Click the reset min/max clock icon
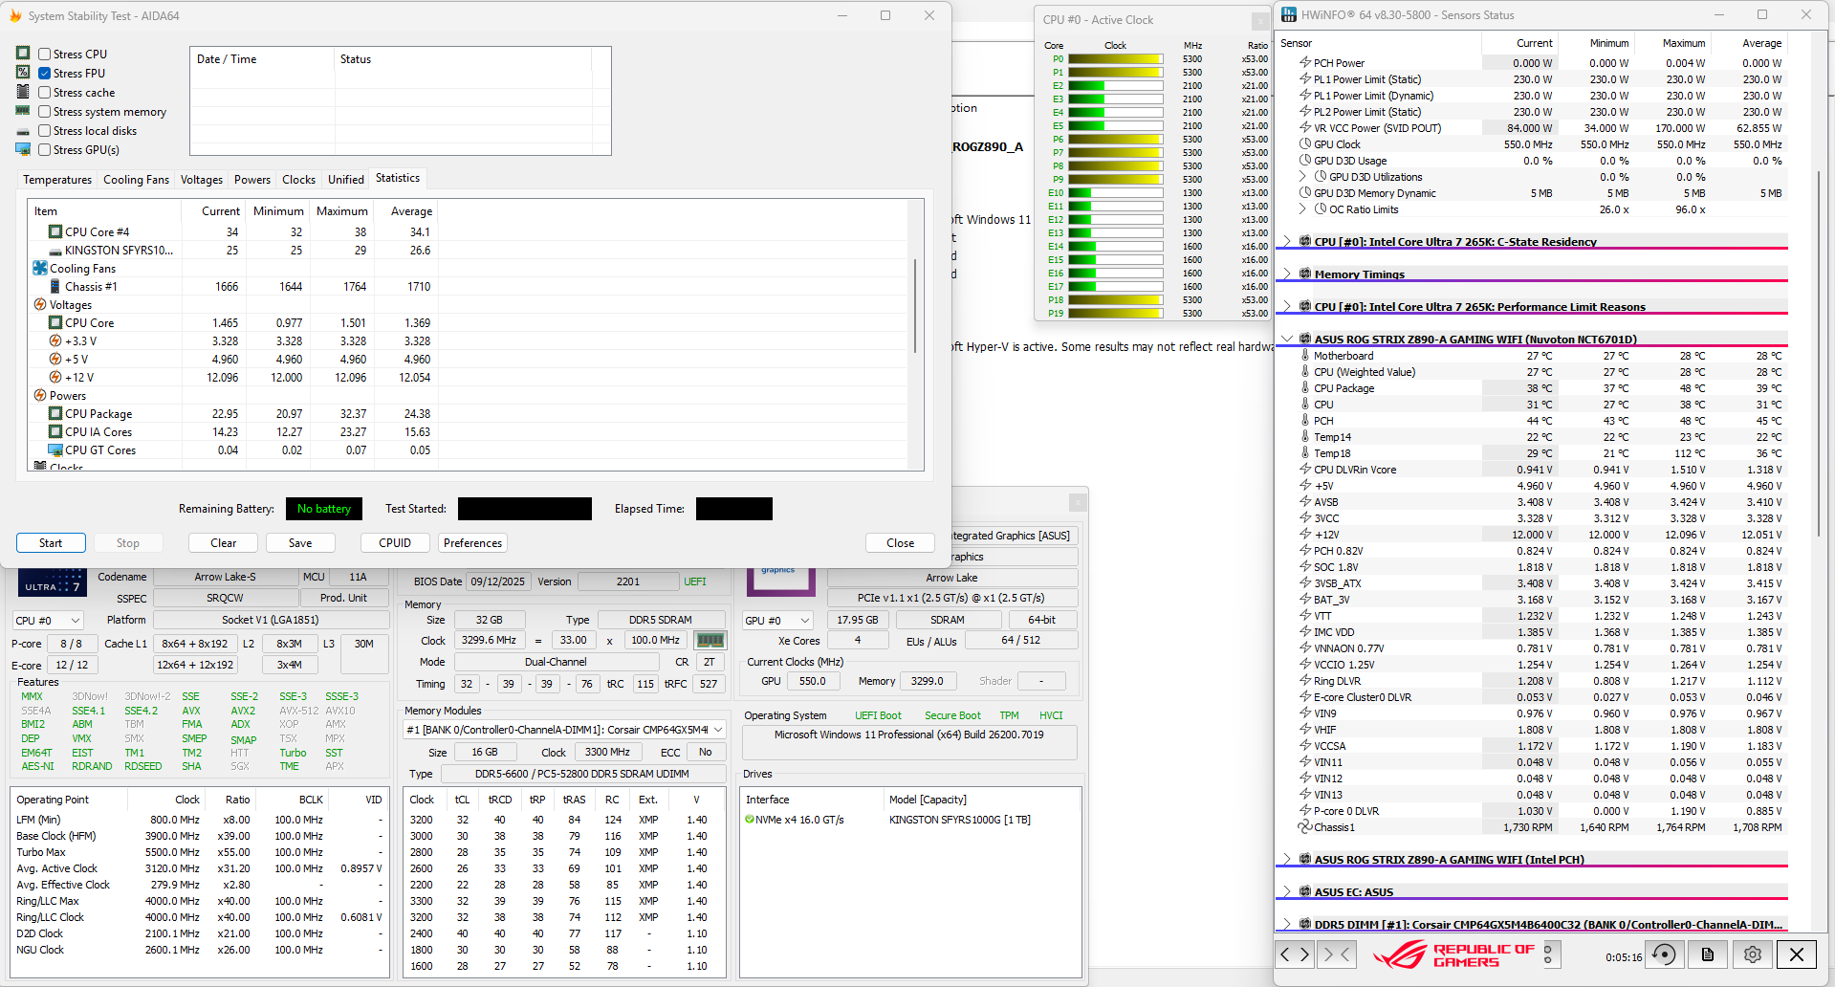Viewport: 1835px width, 987px height. point(1664,954)
